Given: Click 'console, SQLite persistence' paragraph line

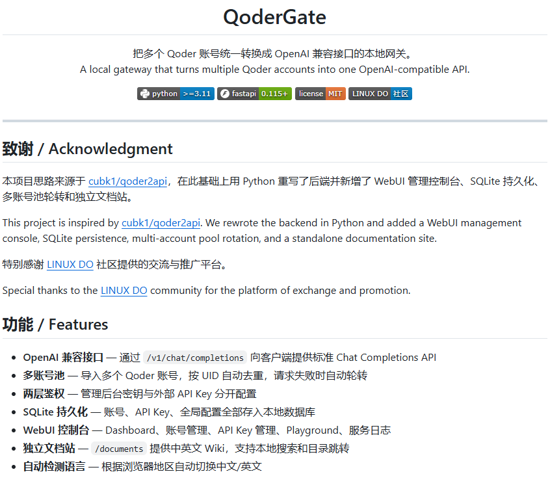Looking at the screenshot, I should [220, 239].
